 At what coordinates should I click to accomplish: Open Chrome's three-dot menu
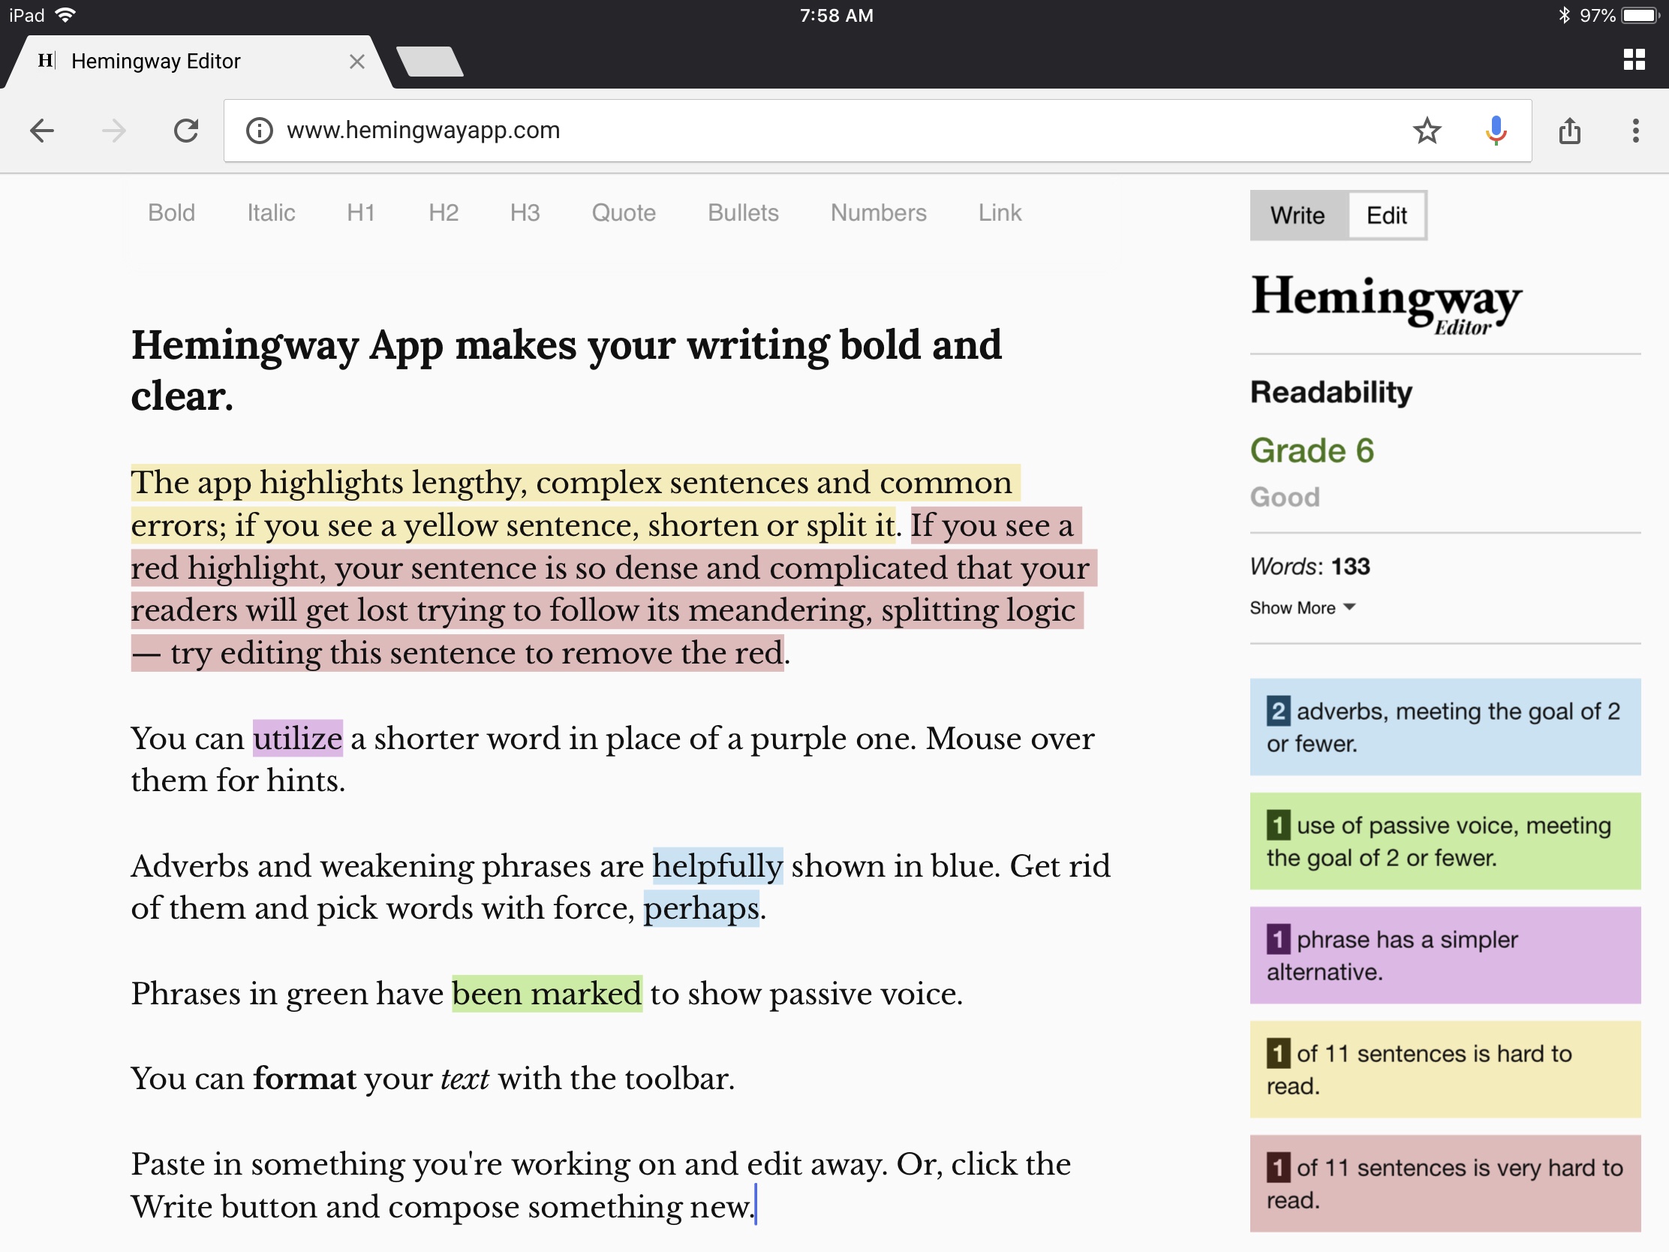coord(1634,131)
